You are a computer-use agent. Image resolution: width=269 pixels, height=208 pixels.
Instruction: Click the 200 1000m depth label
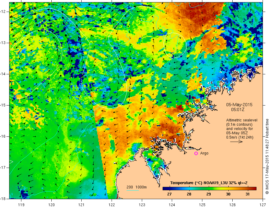pyautogui.click(x=137, y=187)
